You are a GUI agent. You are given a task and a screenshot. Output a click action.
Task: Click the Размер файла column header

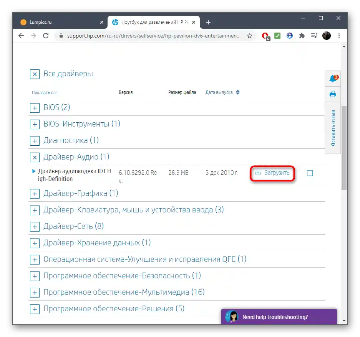coord(182,92)
